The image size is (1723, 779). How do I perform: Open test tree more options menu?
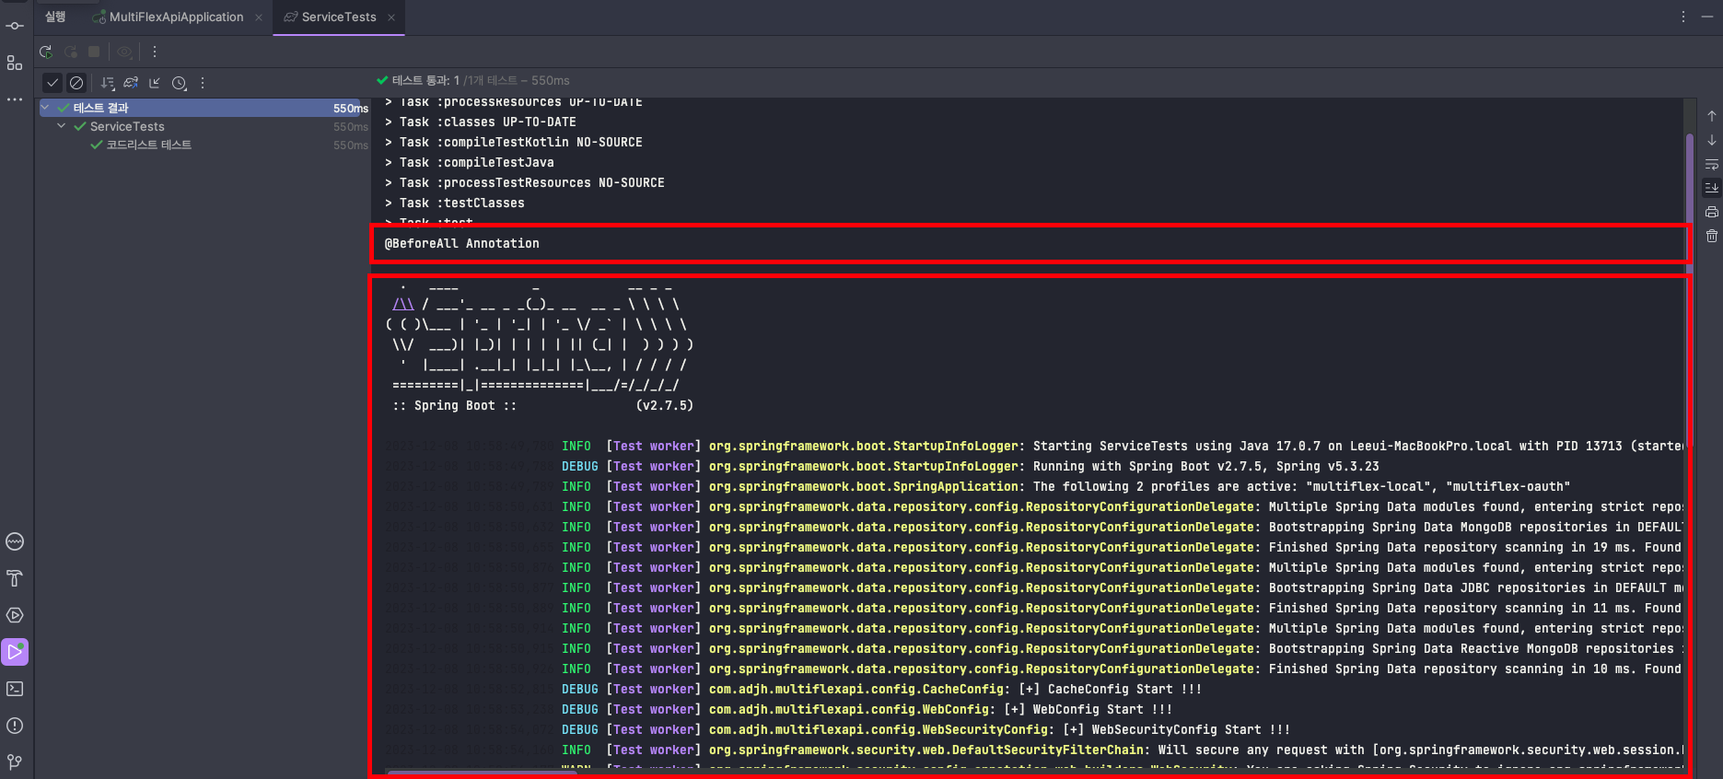pos(203,83)
